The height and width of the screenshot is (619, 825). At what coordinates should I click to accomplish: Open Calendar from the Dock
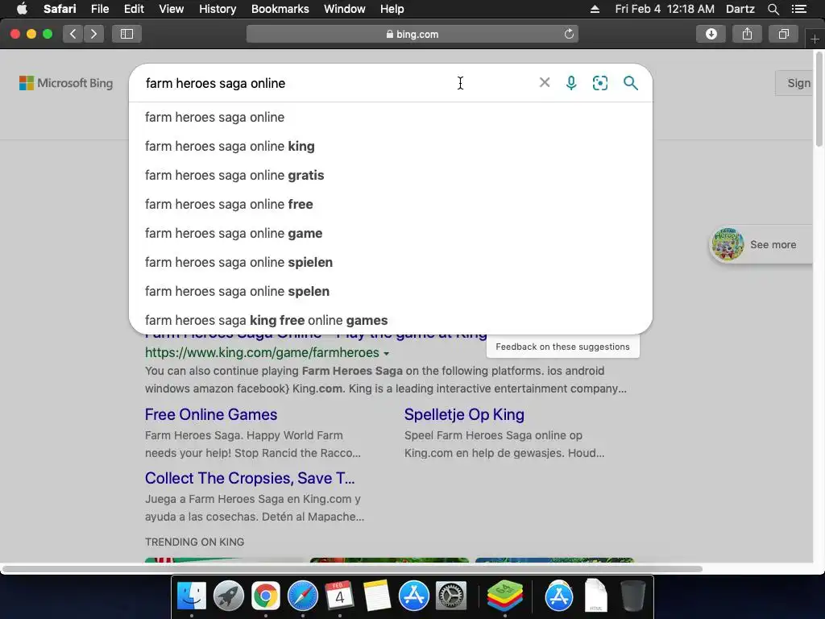tap(339, 596)
